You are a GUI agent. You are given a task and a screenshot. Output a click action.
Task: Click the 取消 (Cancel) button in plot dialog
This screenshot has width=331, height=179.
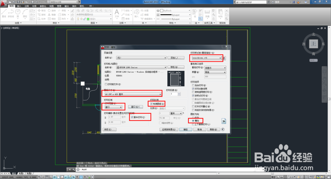200,129
